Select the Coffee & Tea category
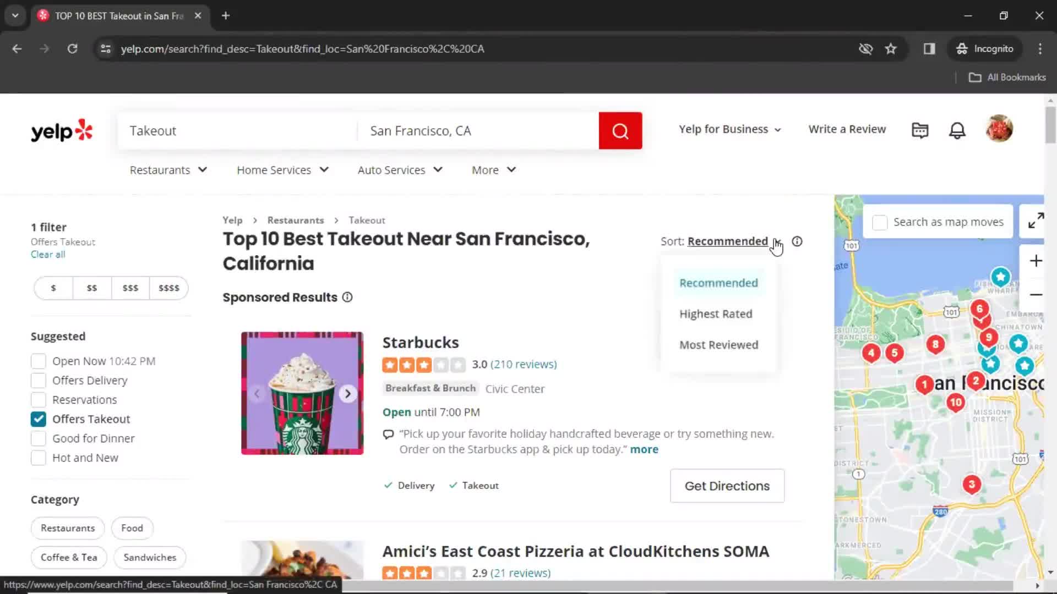 click(x=69, y=558)
